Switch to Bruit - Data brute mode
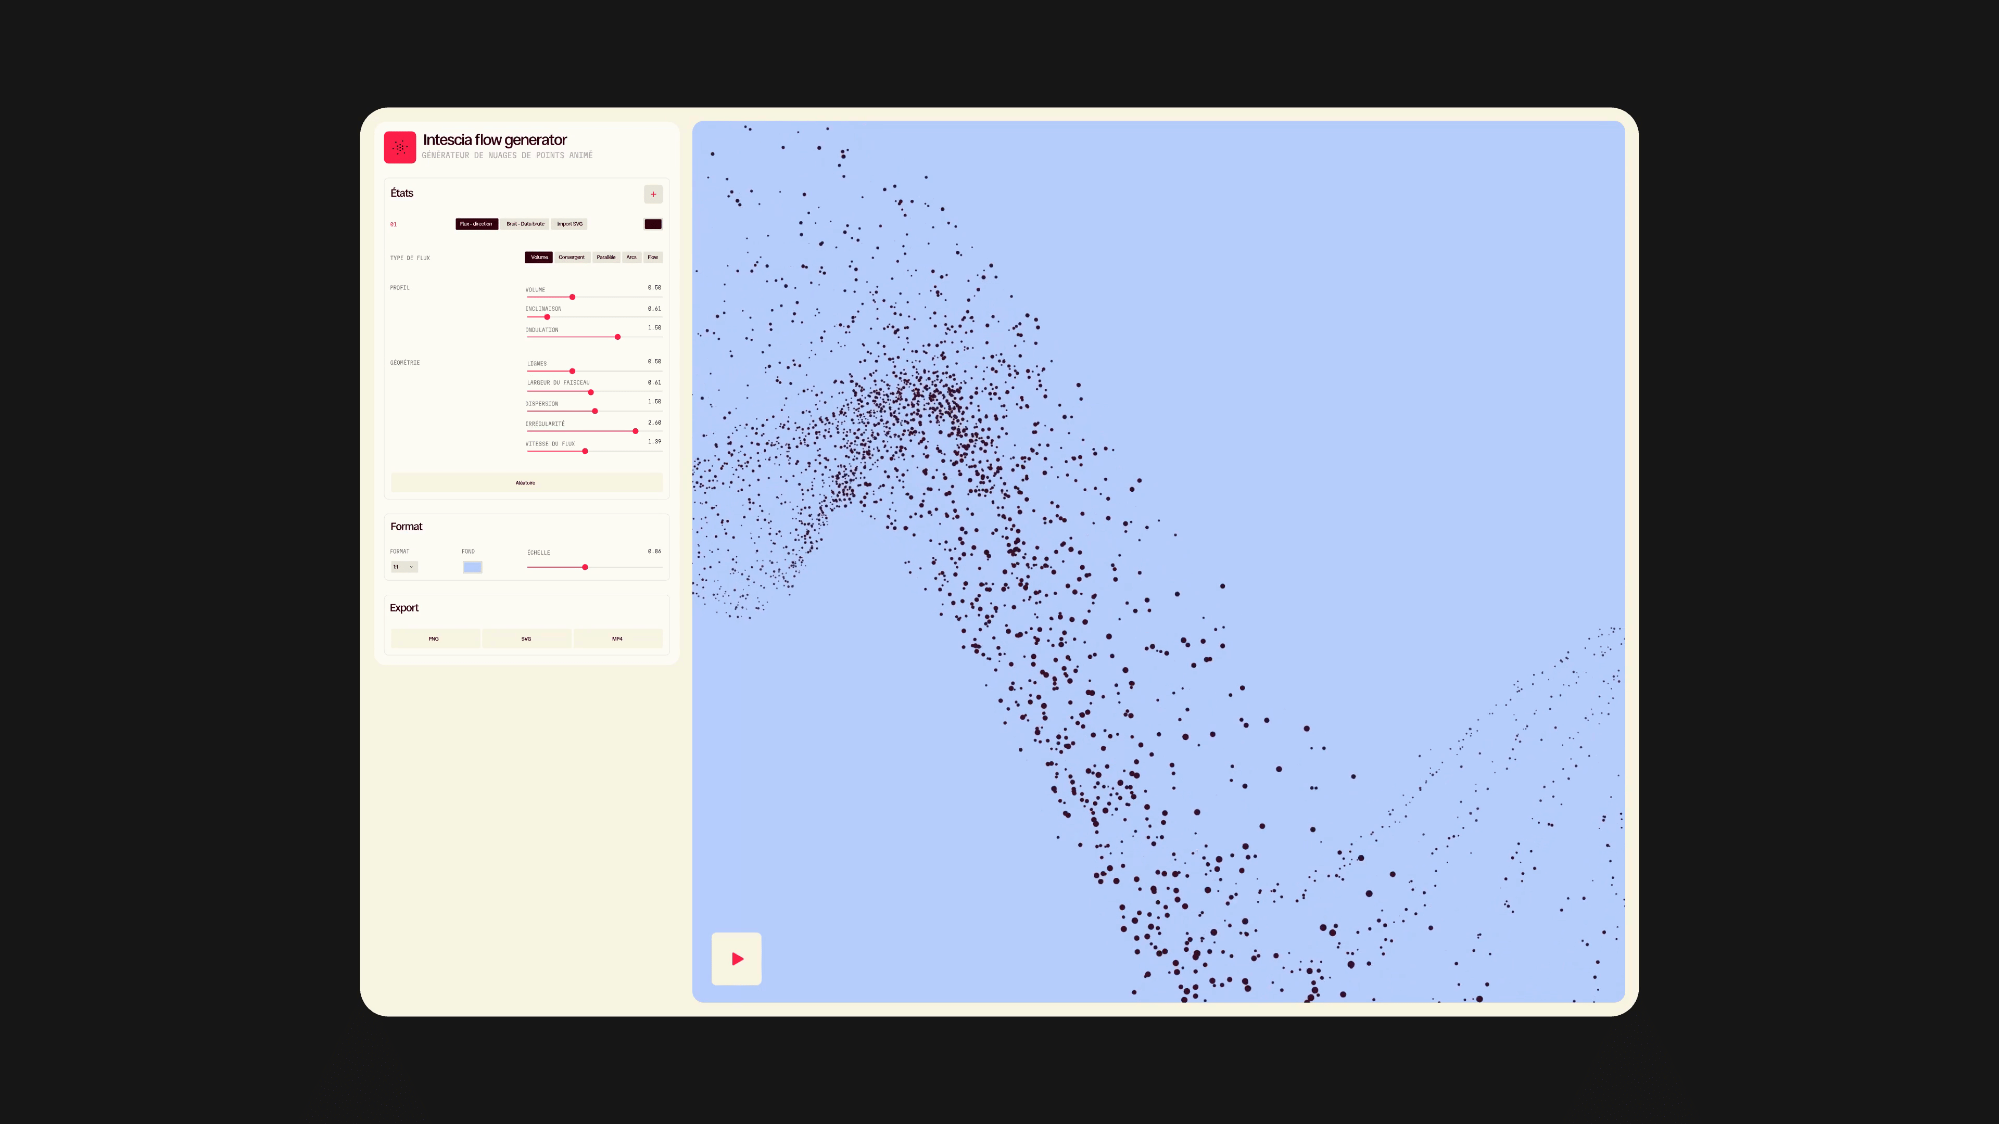The width and height of the screenshot is (1999, 1124). pyautogui.click(x=525, y=224)
